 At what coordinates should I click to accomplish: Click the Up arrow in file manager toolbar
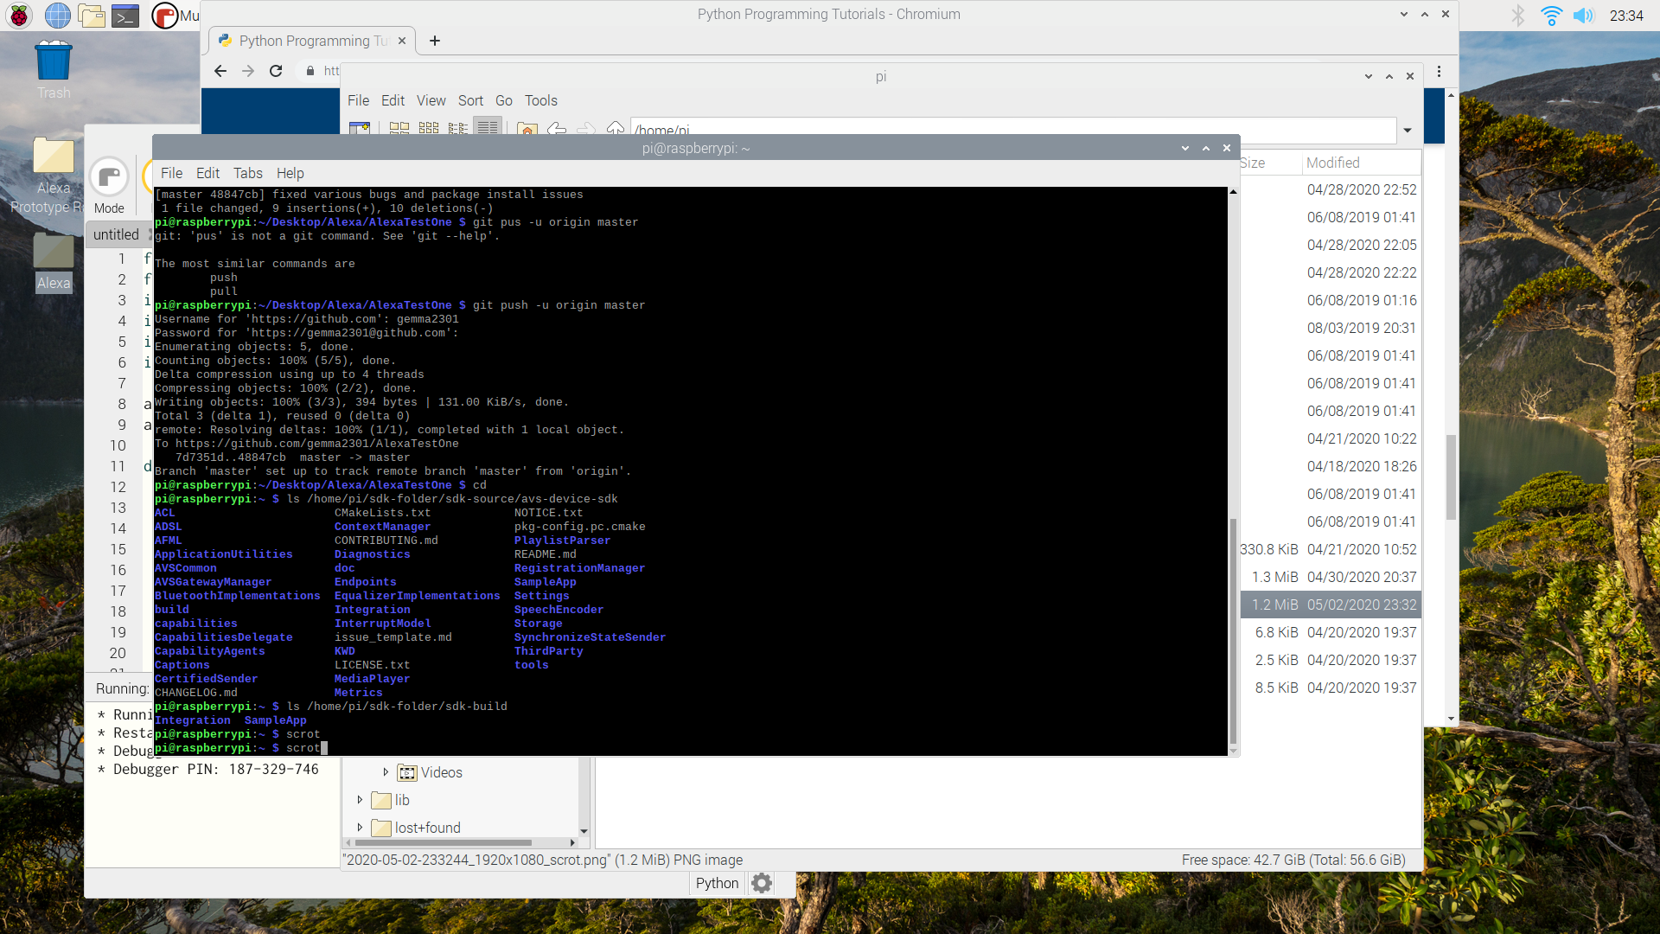click(616, 128)
